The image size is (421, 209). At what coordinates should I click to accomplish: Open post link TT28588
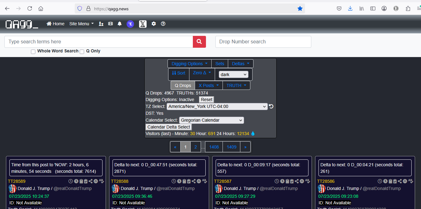click(x=120, y=181)
